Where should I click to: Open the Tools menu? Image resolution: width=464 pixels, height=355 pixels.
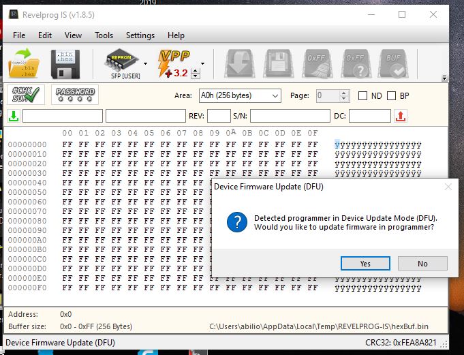point(104,35)
